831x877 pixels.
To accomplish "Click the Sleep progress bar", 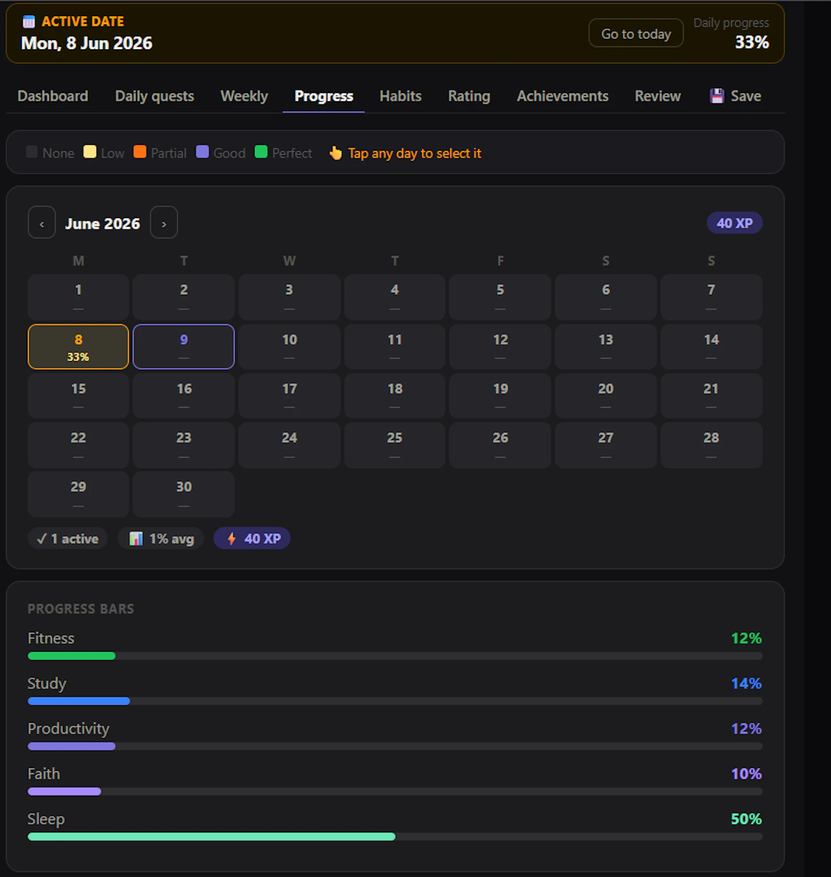I will coord(395,836).
